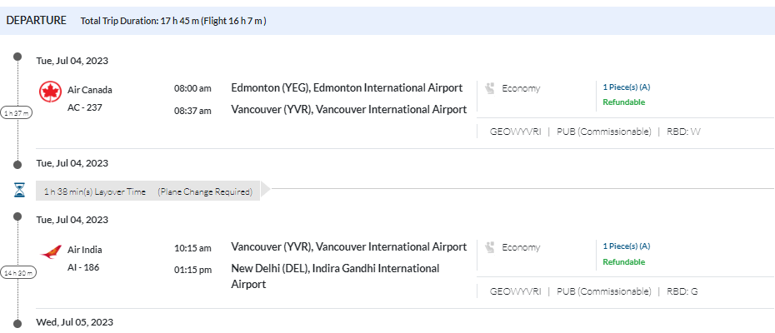Select the Total Trip Duration text

(173, 22)
